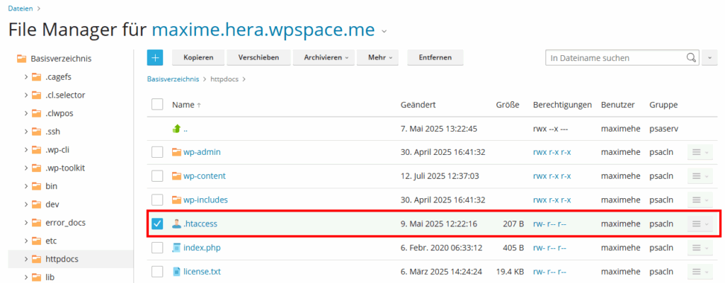Toggle the select-all checkbox in header
The height and width of the screenshot is (283, 725).
(157, 105)
